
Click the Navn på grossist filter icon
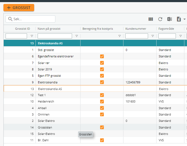coord(77,36)
